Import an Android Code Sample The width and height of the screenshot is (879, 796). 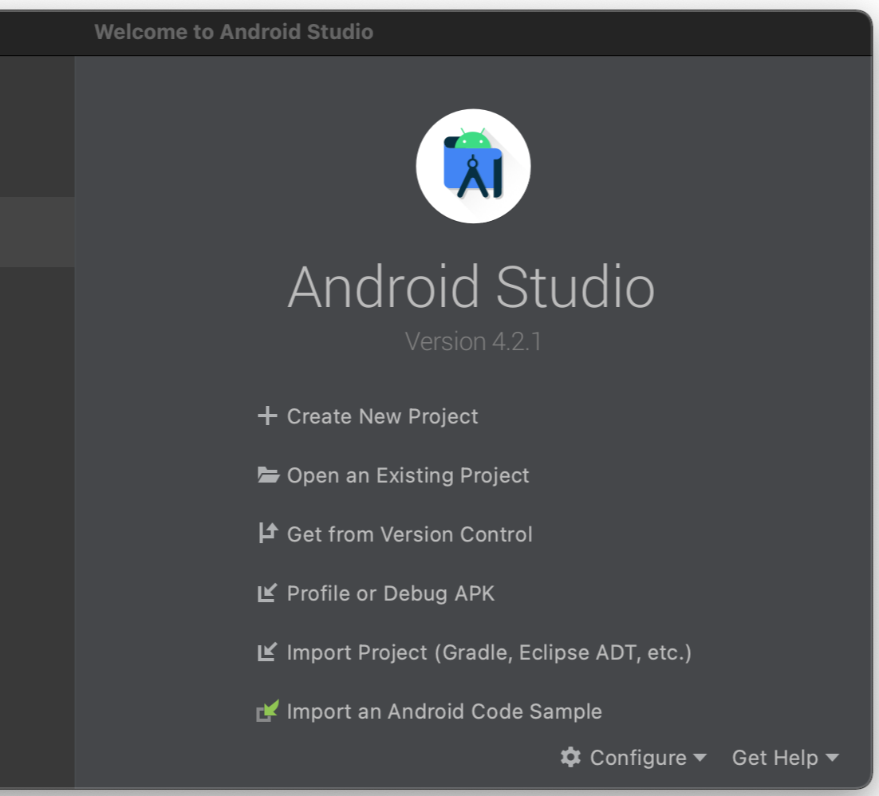[444, 711]
